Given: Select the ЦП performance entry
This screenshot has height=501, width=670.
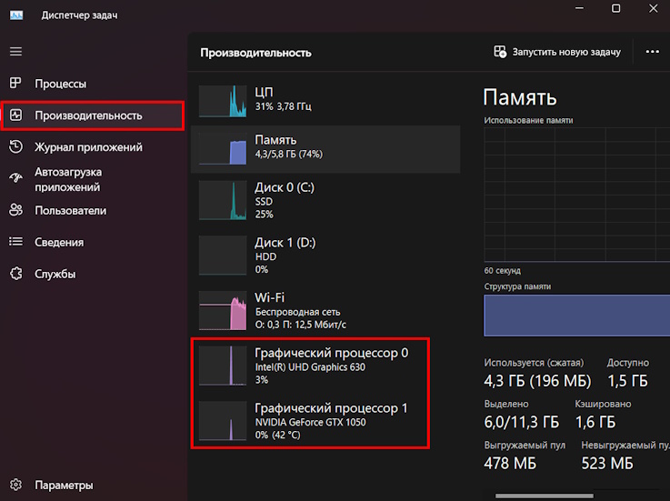Looking at the screenshot, I should click(x=325, y=101).
